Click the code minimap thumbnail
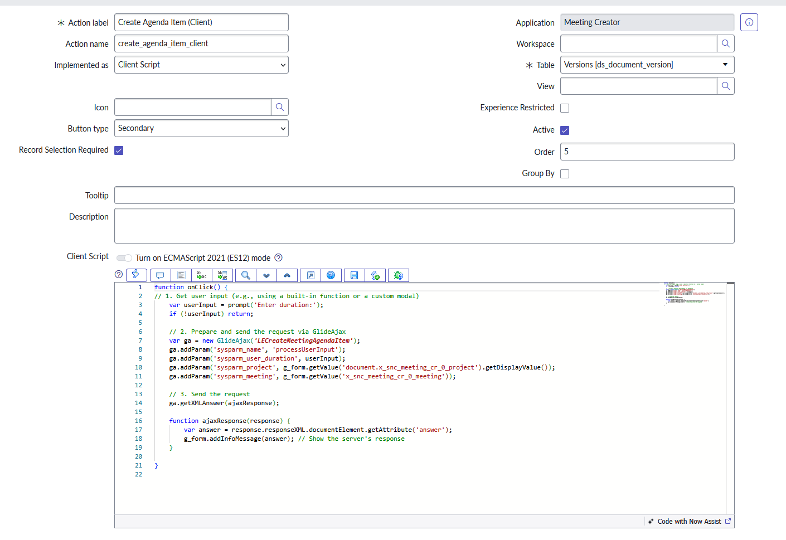 [x=694, y=294]
